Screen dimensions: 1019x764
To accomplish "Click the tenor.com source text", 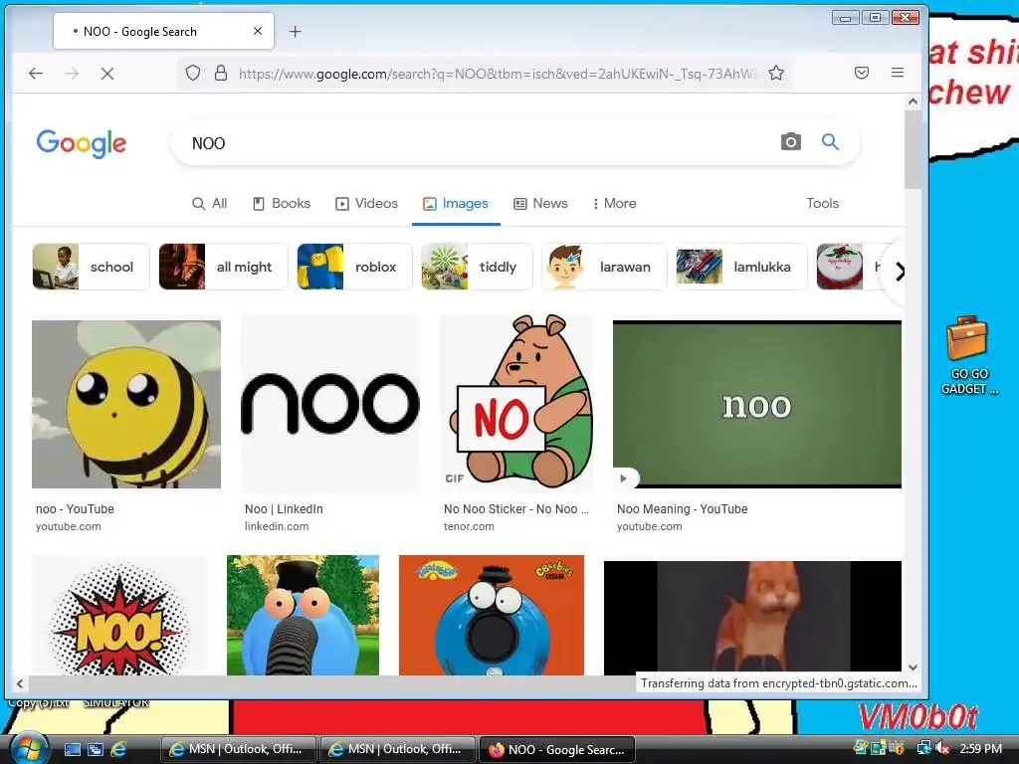I will pyautogui.click(x=469, y=526).
